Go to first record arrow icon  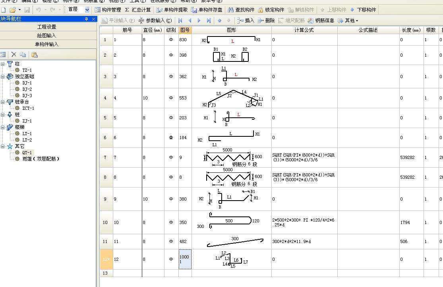point(180,21)
